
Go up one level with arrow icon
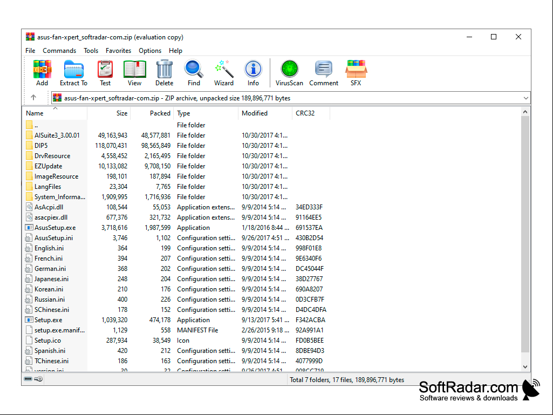click(x=33, y=97)
